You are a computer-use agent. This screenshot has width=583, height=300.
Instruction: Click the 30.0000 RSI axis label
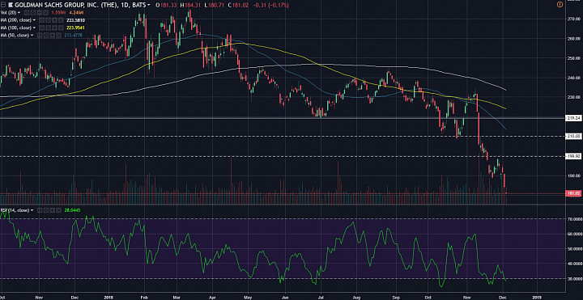(x=575, y=279)
